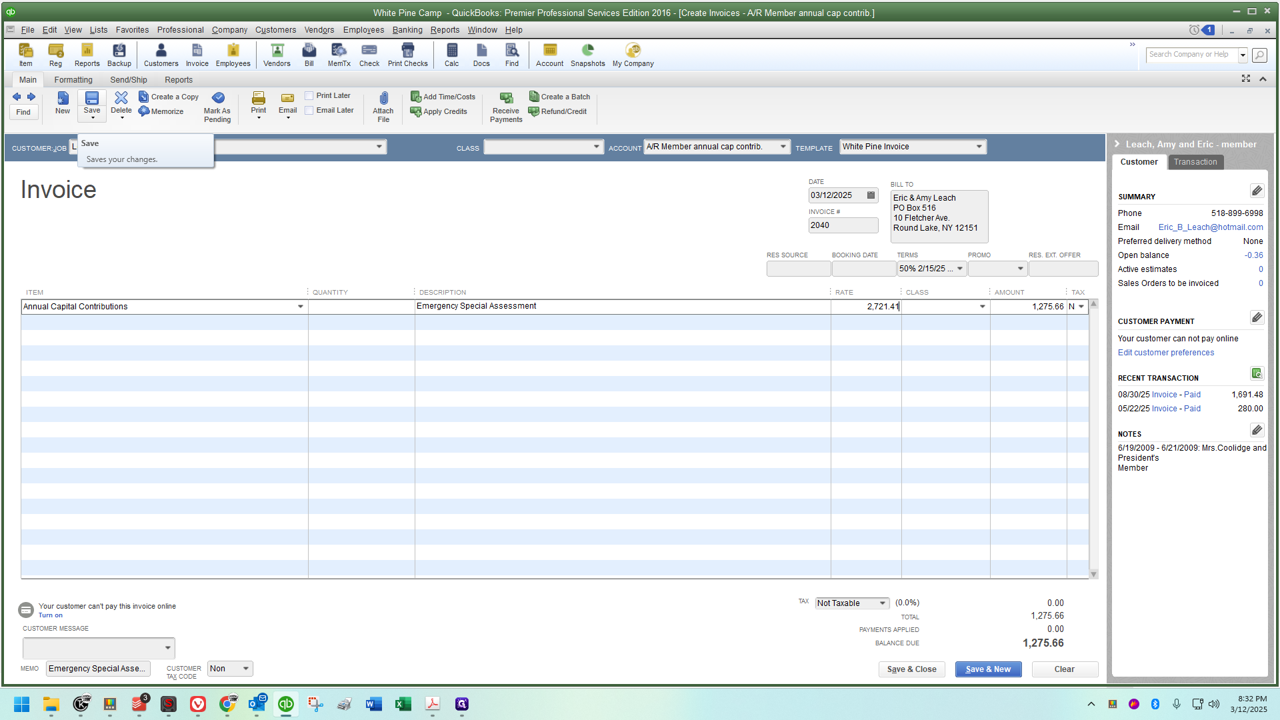The image size is (1280, 720).
Task: Open the date calendar picker icon
Action: [x=871, y=195]
